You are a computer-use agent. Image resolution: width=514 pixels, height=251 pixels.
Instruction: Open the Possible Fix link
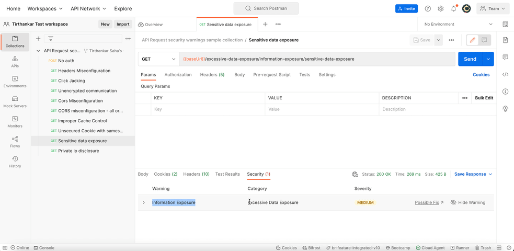click(x=429, y=202)
